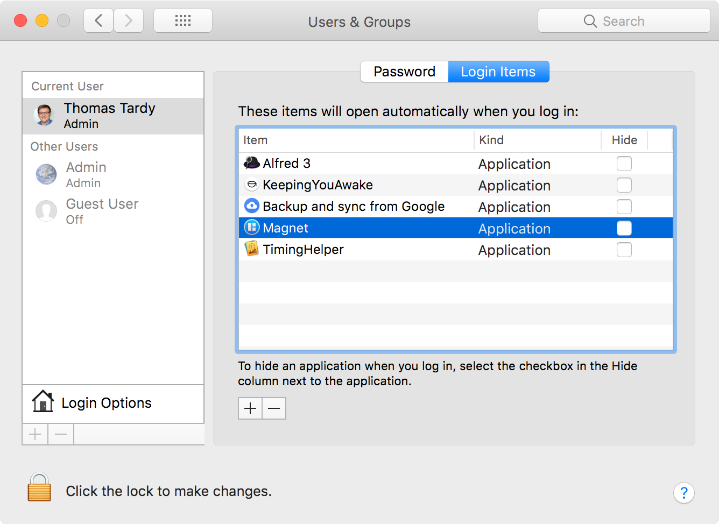Add a user account with plus button
The width and height of the screenshot is (719, 524).
point(35,434)
